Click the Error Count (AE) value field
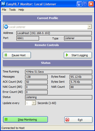The width and height of the screenshot is (95, 131). click(36, 92)
